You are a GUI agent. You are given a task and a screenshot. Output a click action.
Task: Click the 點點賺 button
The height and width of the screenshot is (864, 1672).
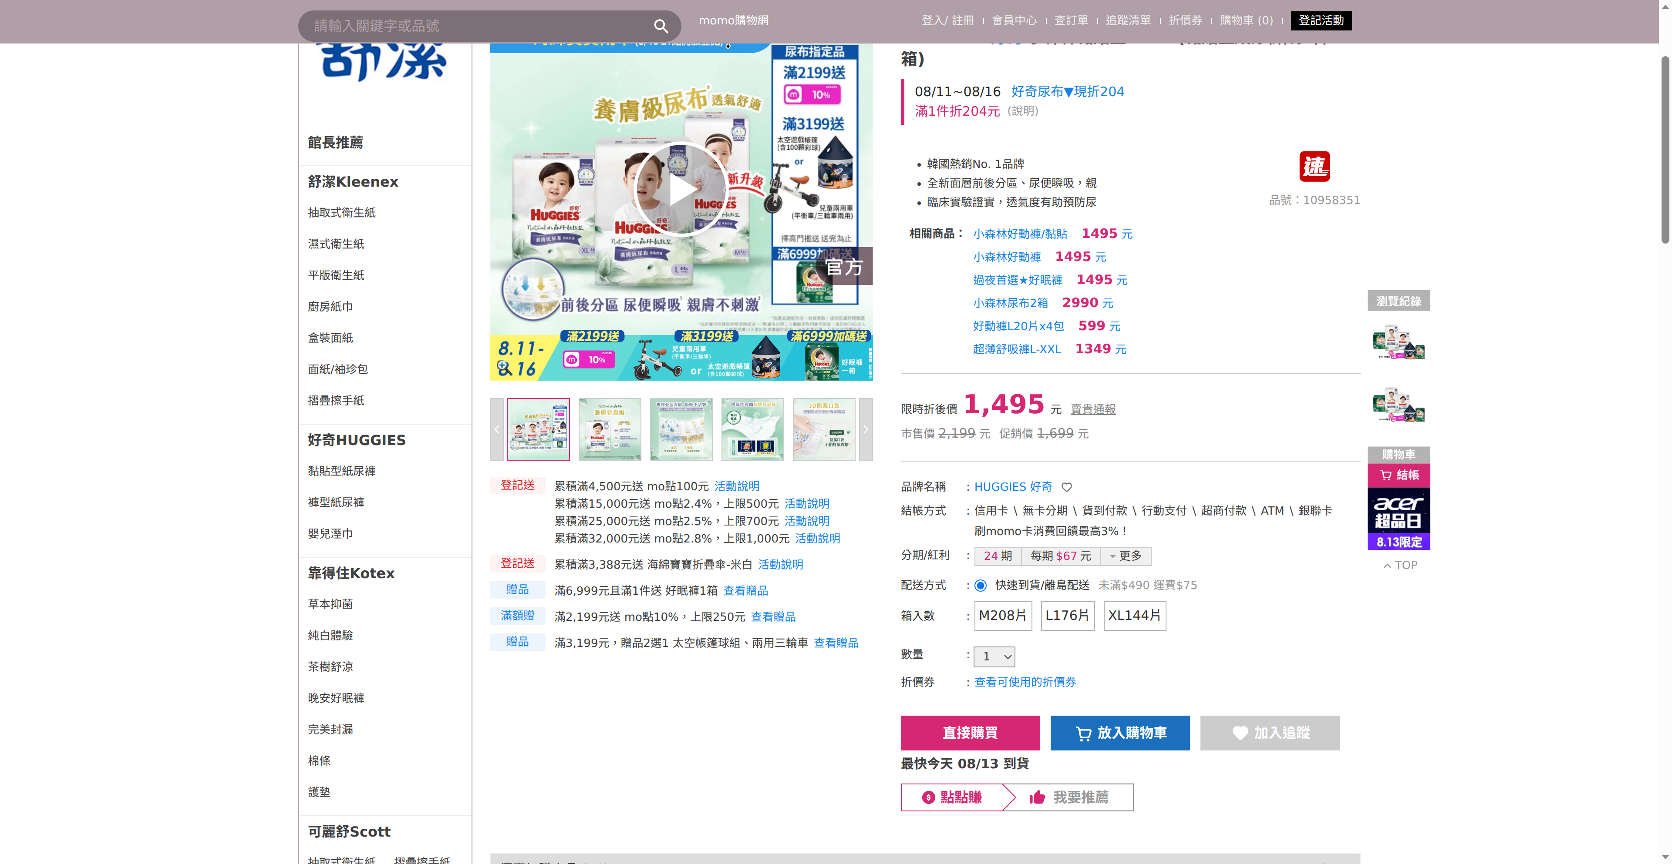point(952,797)
